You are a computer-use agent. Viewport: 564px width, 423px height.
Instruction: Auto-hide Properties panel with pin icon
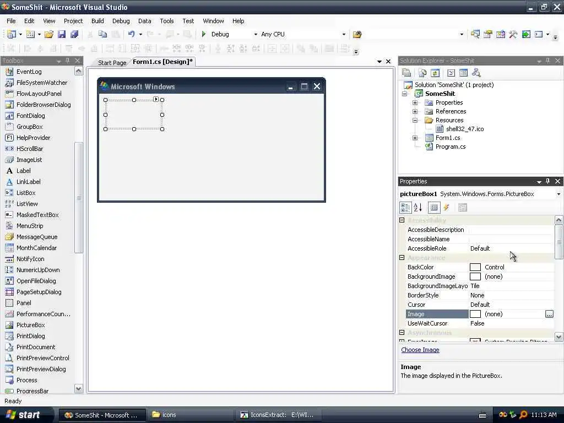548,181
